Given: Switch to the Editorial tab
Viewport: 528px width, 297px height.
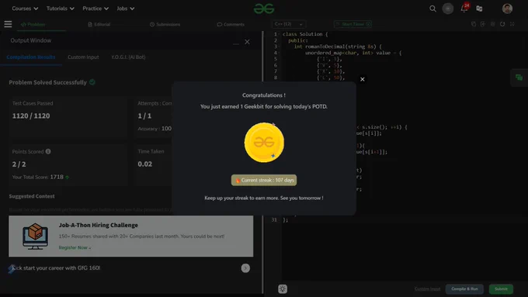Looking at the screenshot, I should [x=99, y=24].
